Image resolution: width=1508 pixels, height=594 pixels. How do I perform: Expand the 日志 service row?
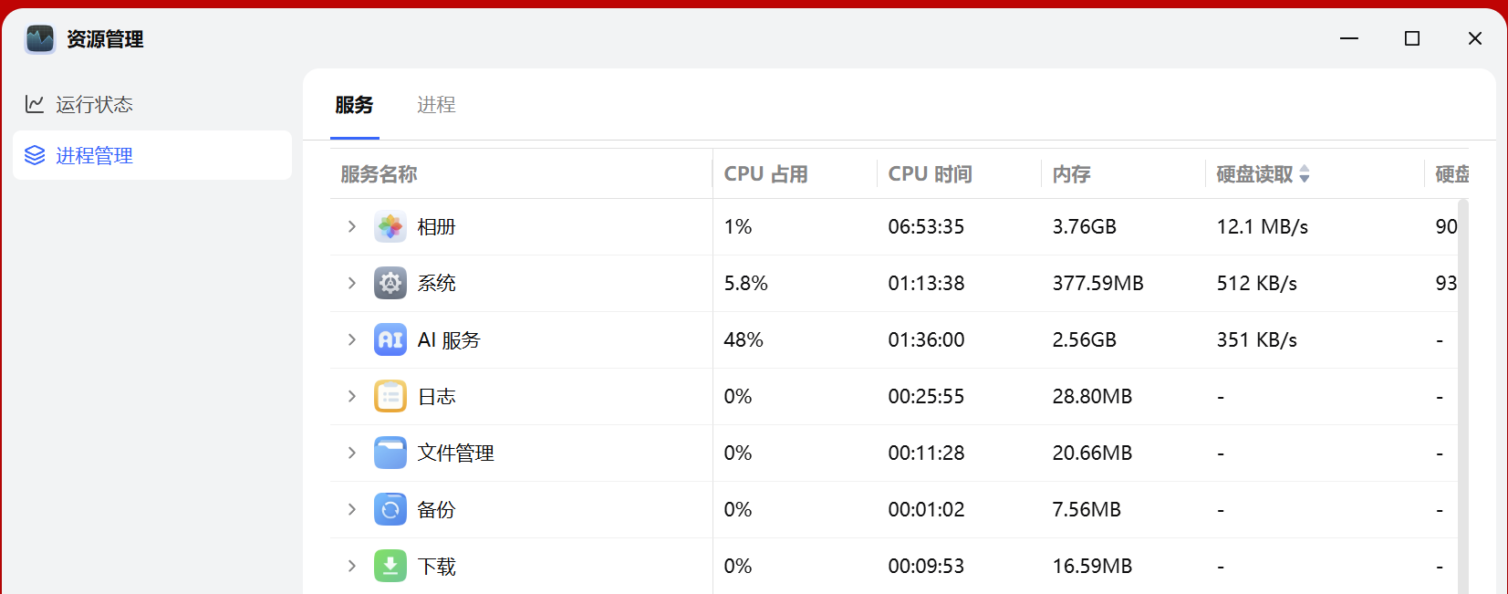[x=352, y=396]
